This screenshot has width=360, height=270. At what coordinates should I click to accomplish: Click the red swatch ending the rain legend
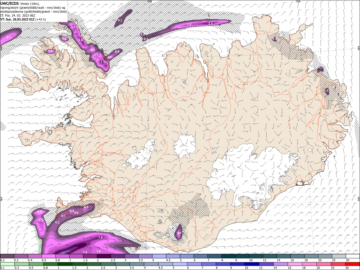(352, 264)
